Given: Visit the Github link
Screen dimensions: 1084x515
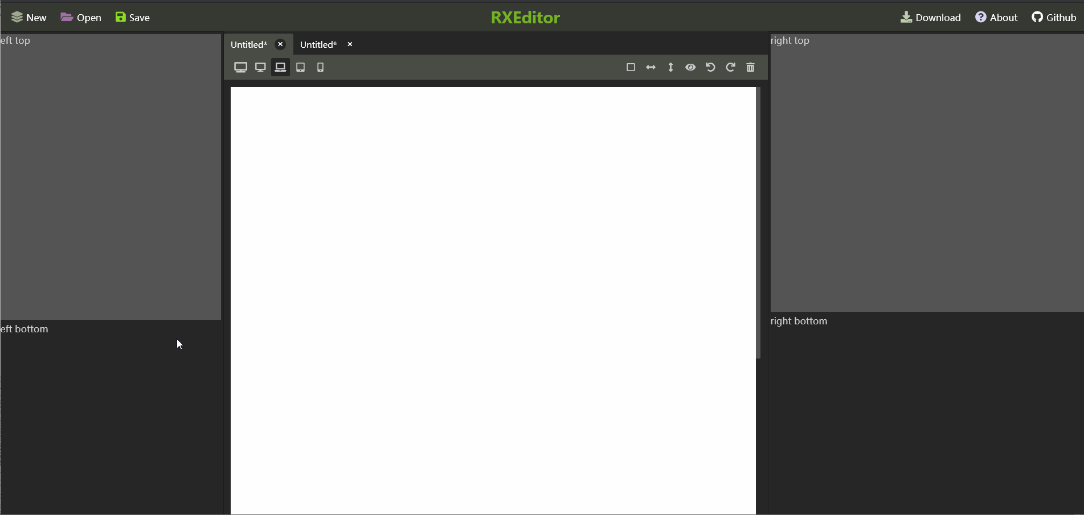Looking at the screenshot, I should (x=1054, y=18).
